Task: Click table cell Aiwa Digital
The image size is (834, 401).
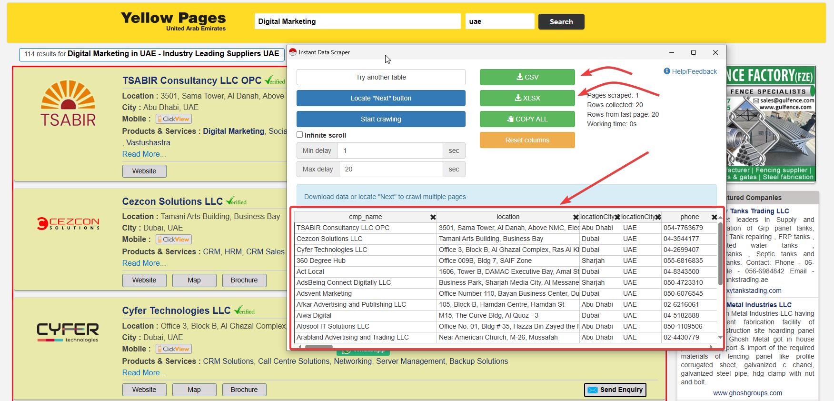Action: (366, 316)
